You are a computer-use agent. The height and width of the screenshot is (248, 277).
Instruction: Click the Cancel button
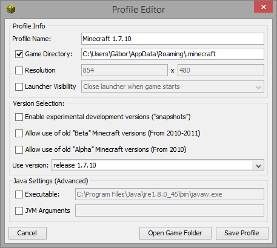coord(27,233)
